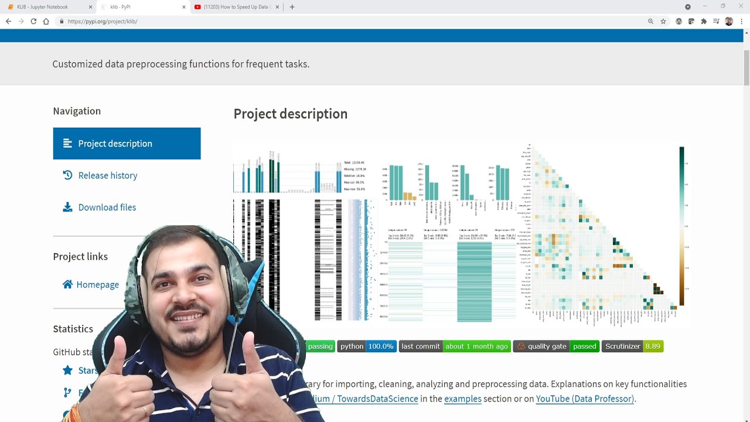The height and width of the screenshot is (422, 750).
Task: Click the Project description lines icon
Action: tap(67, 144)
